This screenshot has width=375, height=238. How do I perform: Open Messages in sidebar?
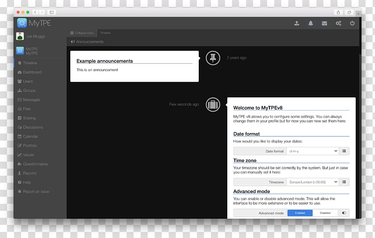coord(29,100)
